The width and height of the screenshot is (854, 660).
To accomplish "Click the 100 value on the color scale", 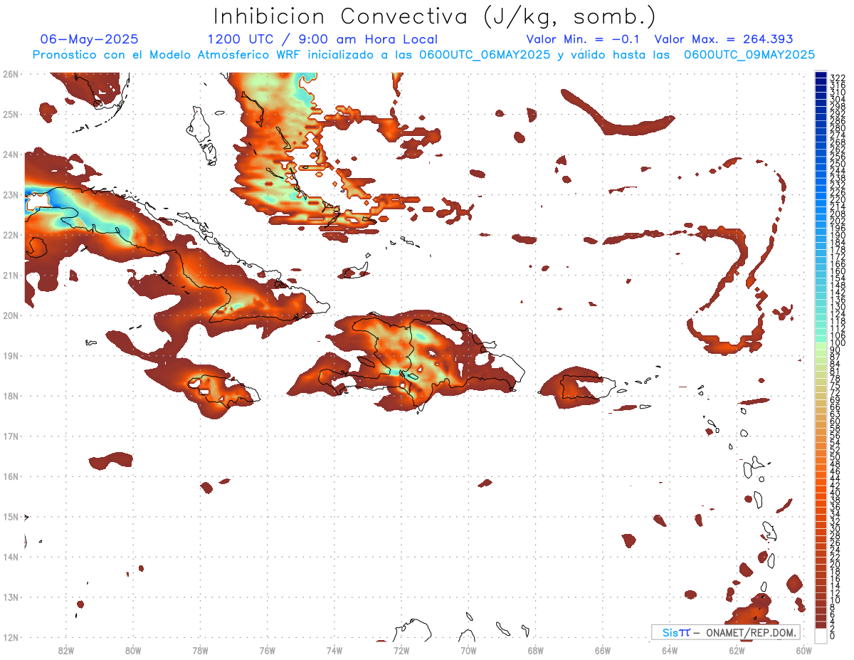I will [x=838, y=343].
